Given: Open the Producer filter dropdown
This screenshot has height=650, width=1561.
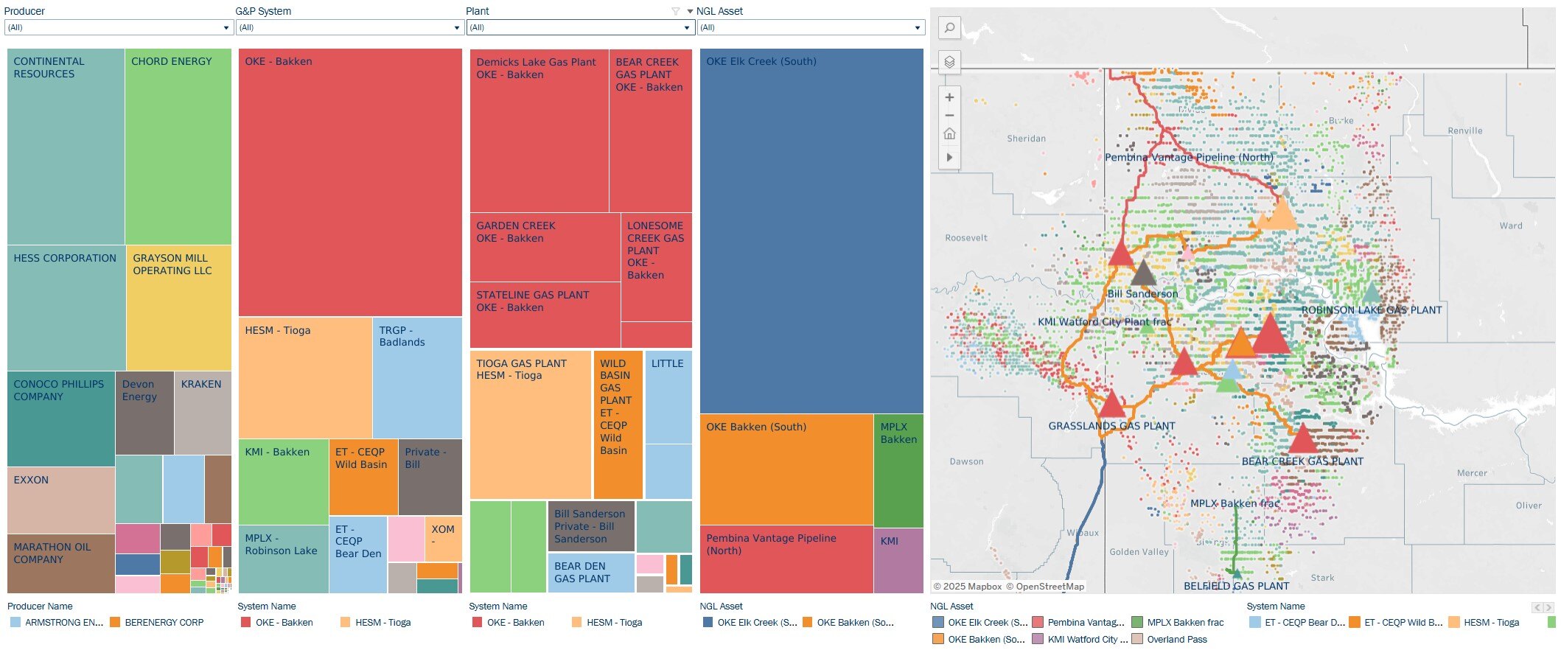Looking at the screenshot, I should pyautogui.click(x=119, y=27).
